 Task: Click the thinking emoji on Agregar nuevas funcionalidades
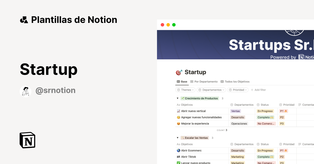coord(178,117)
